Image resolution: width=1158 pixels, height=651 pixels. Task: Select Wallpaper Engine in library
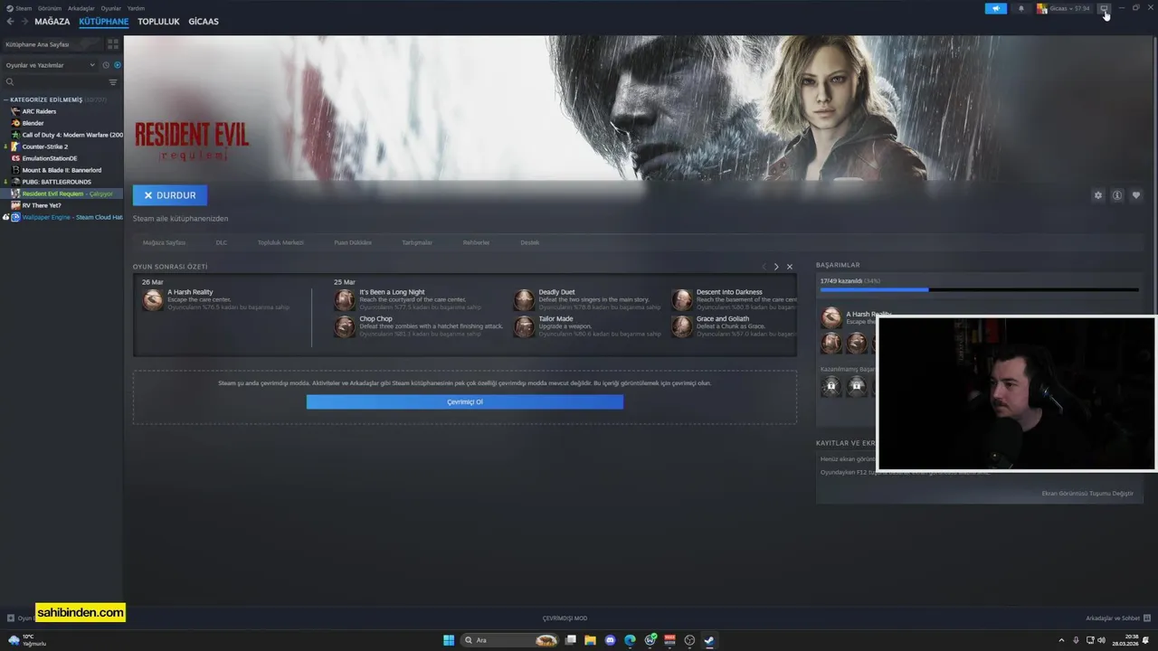72,217
